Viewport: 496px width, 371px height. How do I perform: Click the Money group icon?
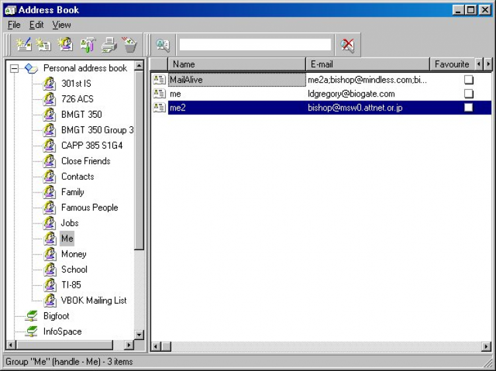(x=50, y=254)
